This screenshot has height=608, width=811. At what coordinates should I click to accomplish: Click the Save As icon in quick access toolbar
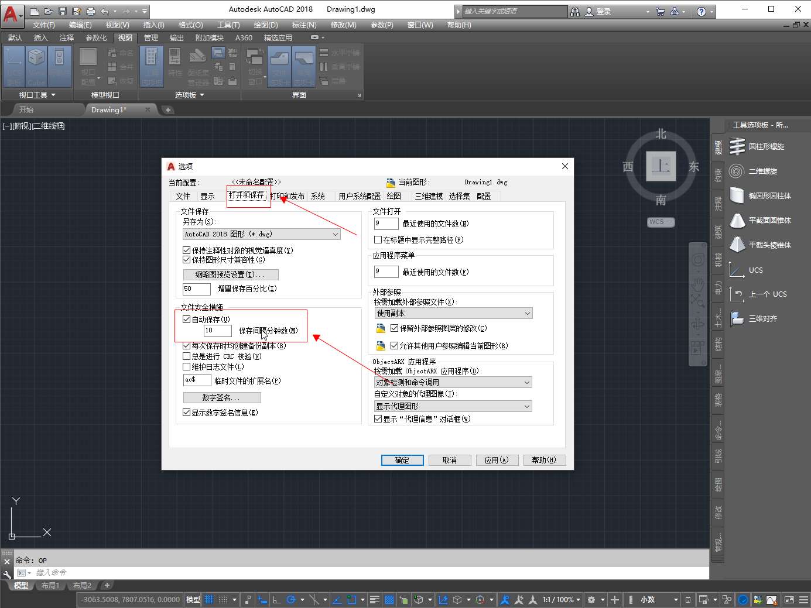77,11
